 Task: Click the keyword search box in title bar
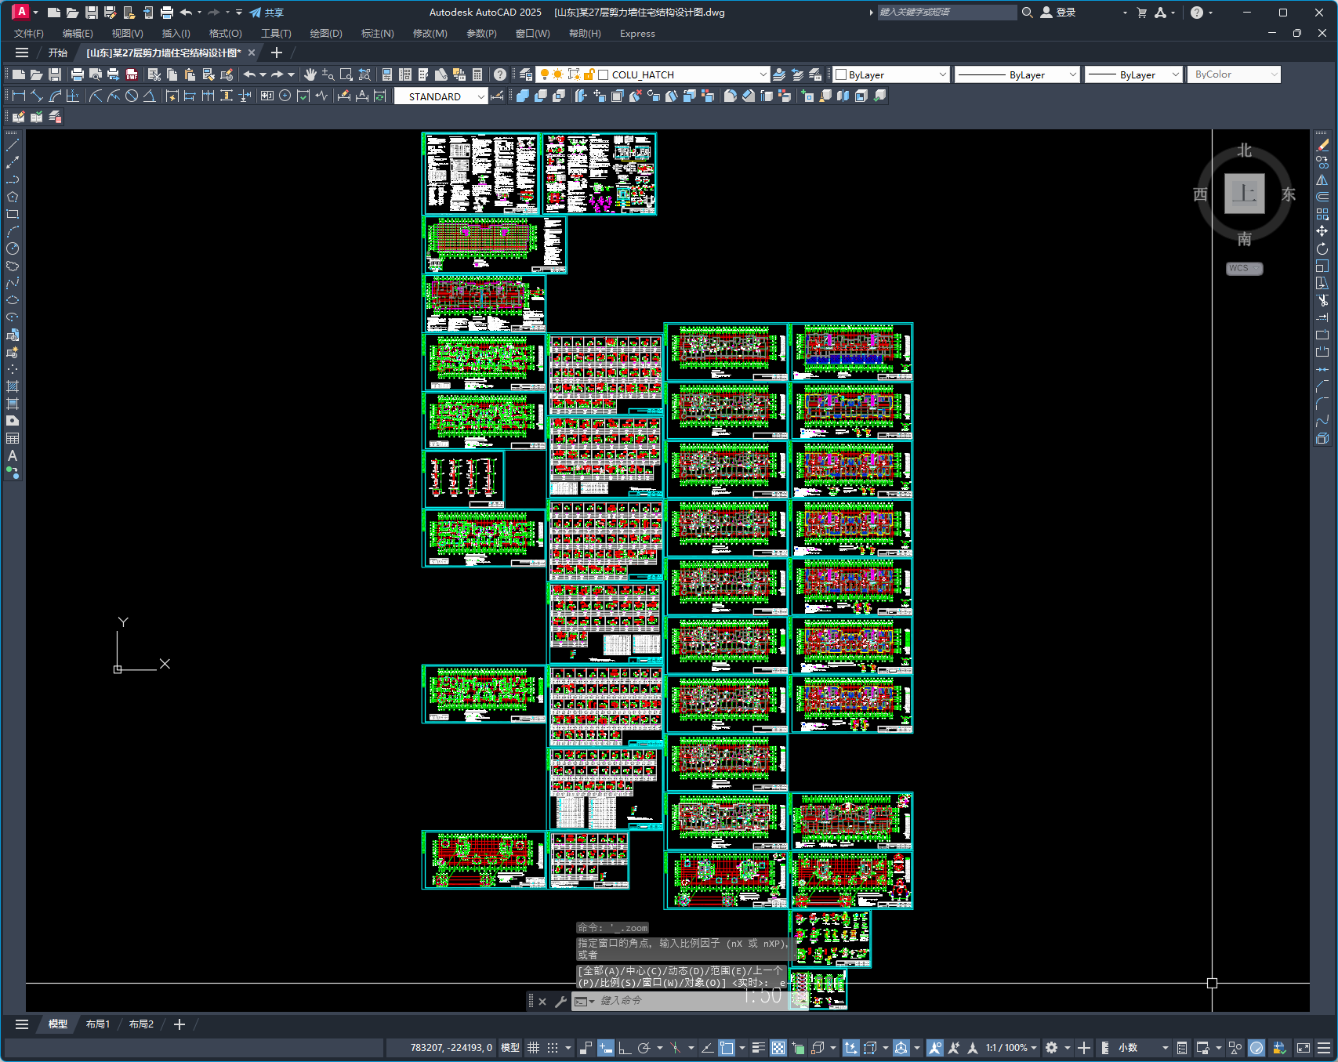(947, 13)
